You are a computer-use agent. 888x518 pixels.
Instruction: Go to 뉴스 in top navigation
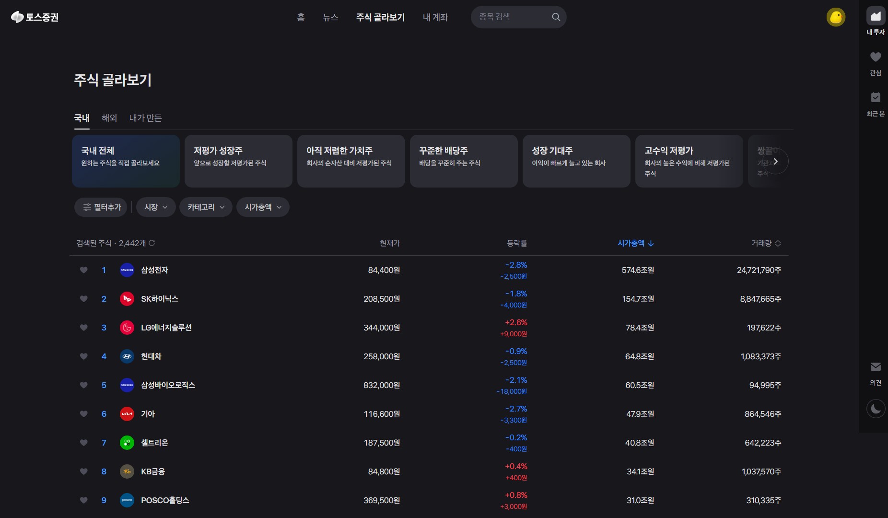point(330,17)
